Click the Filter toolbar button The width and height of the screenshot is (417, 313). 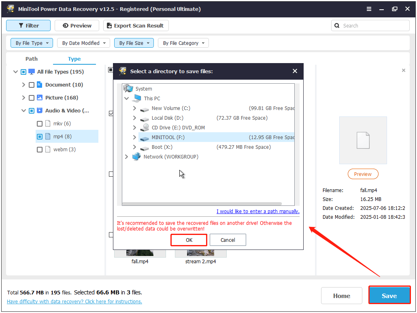(28, 25)
